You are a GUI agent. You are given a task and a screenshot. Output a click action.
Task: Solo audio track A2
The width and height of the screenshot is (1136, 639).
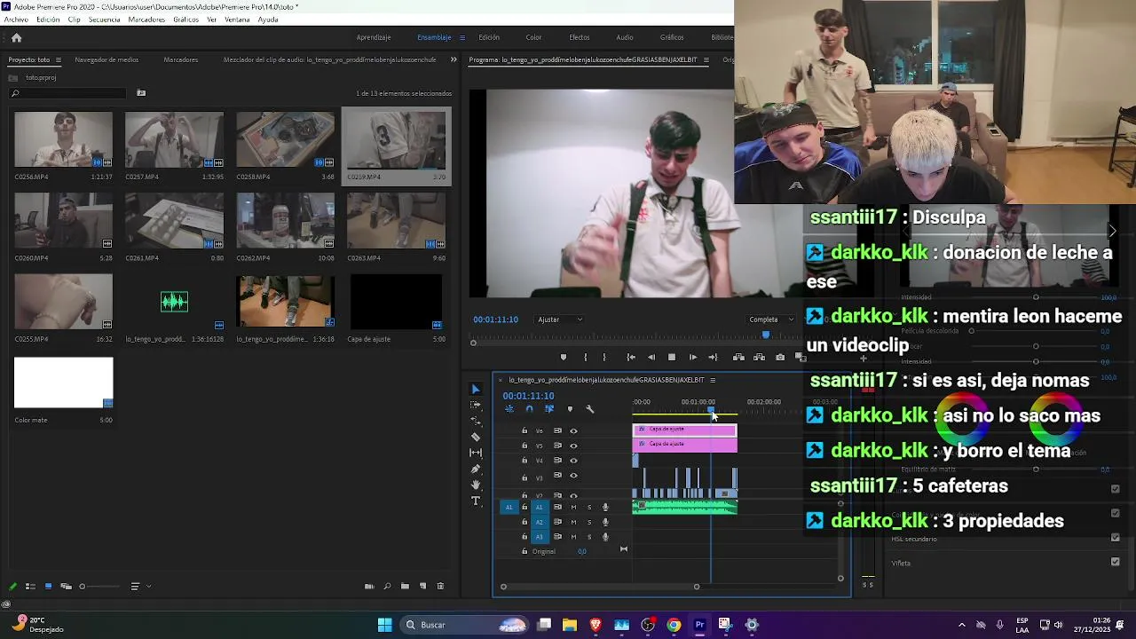click(589, 522)
